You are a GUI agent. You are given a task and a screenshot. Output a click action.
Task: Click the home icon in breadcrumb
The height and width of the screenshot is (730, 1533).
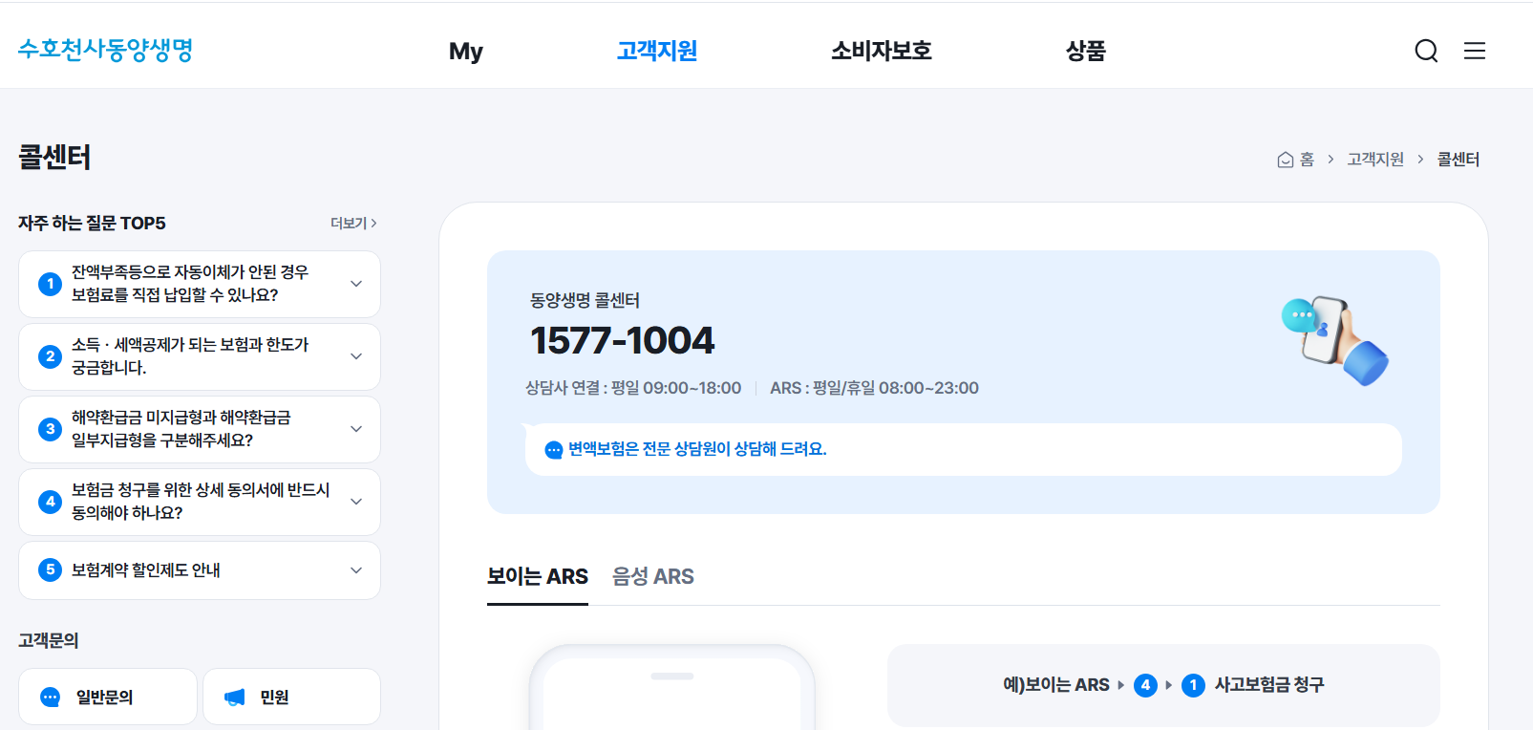[1286, 160]
